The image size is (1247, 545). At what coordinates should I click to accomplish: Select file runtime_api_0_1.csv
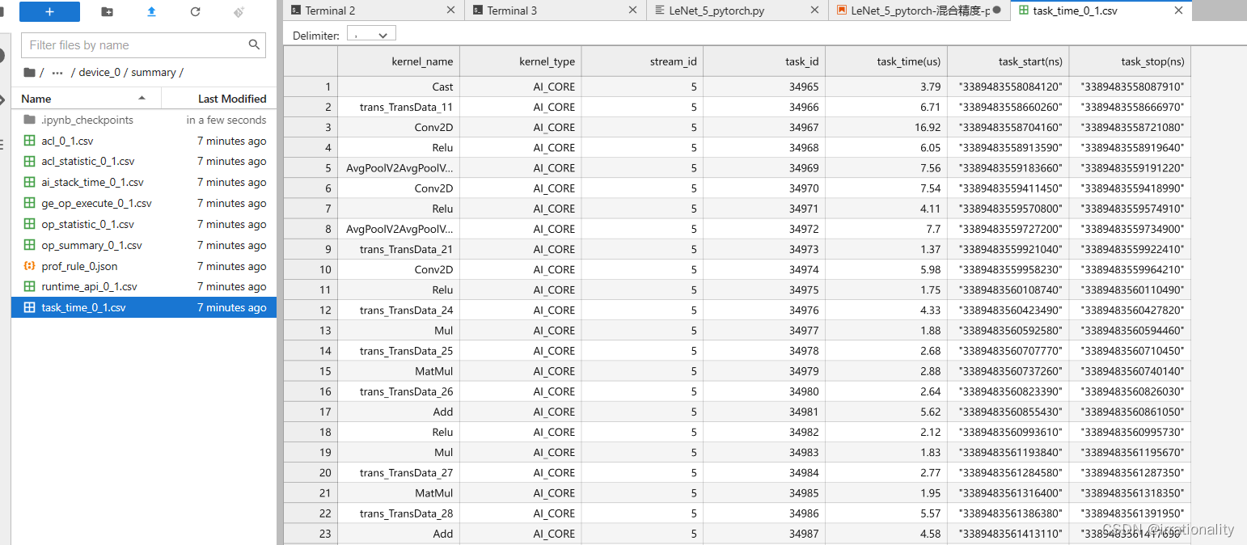tap(144, 286)
